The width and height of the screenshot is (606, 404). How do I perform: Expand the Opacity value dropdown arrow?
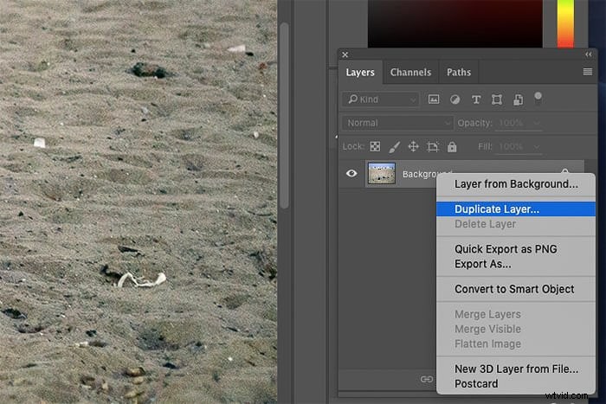pos(537,123)
